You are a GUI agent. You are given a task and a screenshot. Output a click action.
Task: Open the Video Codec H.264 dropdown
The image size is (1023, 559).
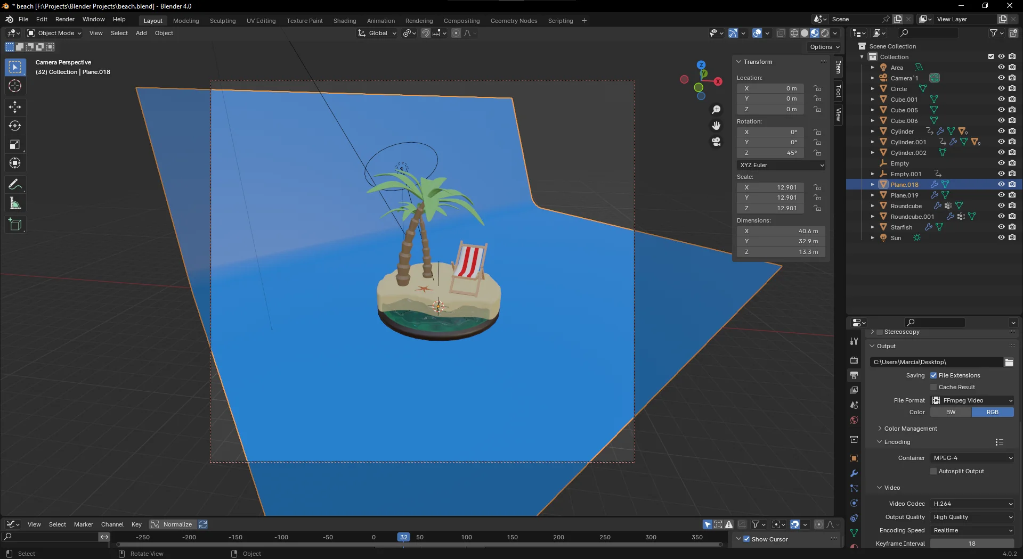coord(972,504)
